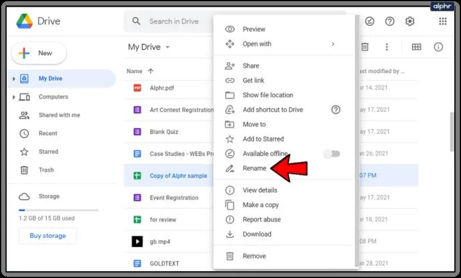Click the New button
Image resolution: width=461 pixels, height=278 pixels.
[x=39, y=53]
